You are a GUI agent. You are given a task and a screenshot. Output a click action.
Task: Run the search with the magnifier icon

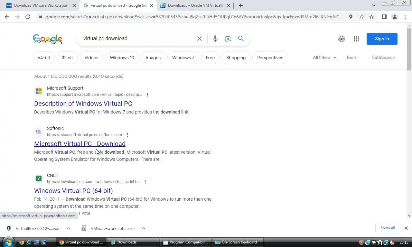point(241,39)
